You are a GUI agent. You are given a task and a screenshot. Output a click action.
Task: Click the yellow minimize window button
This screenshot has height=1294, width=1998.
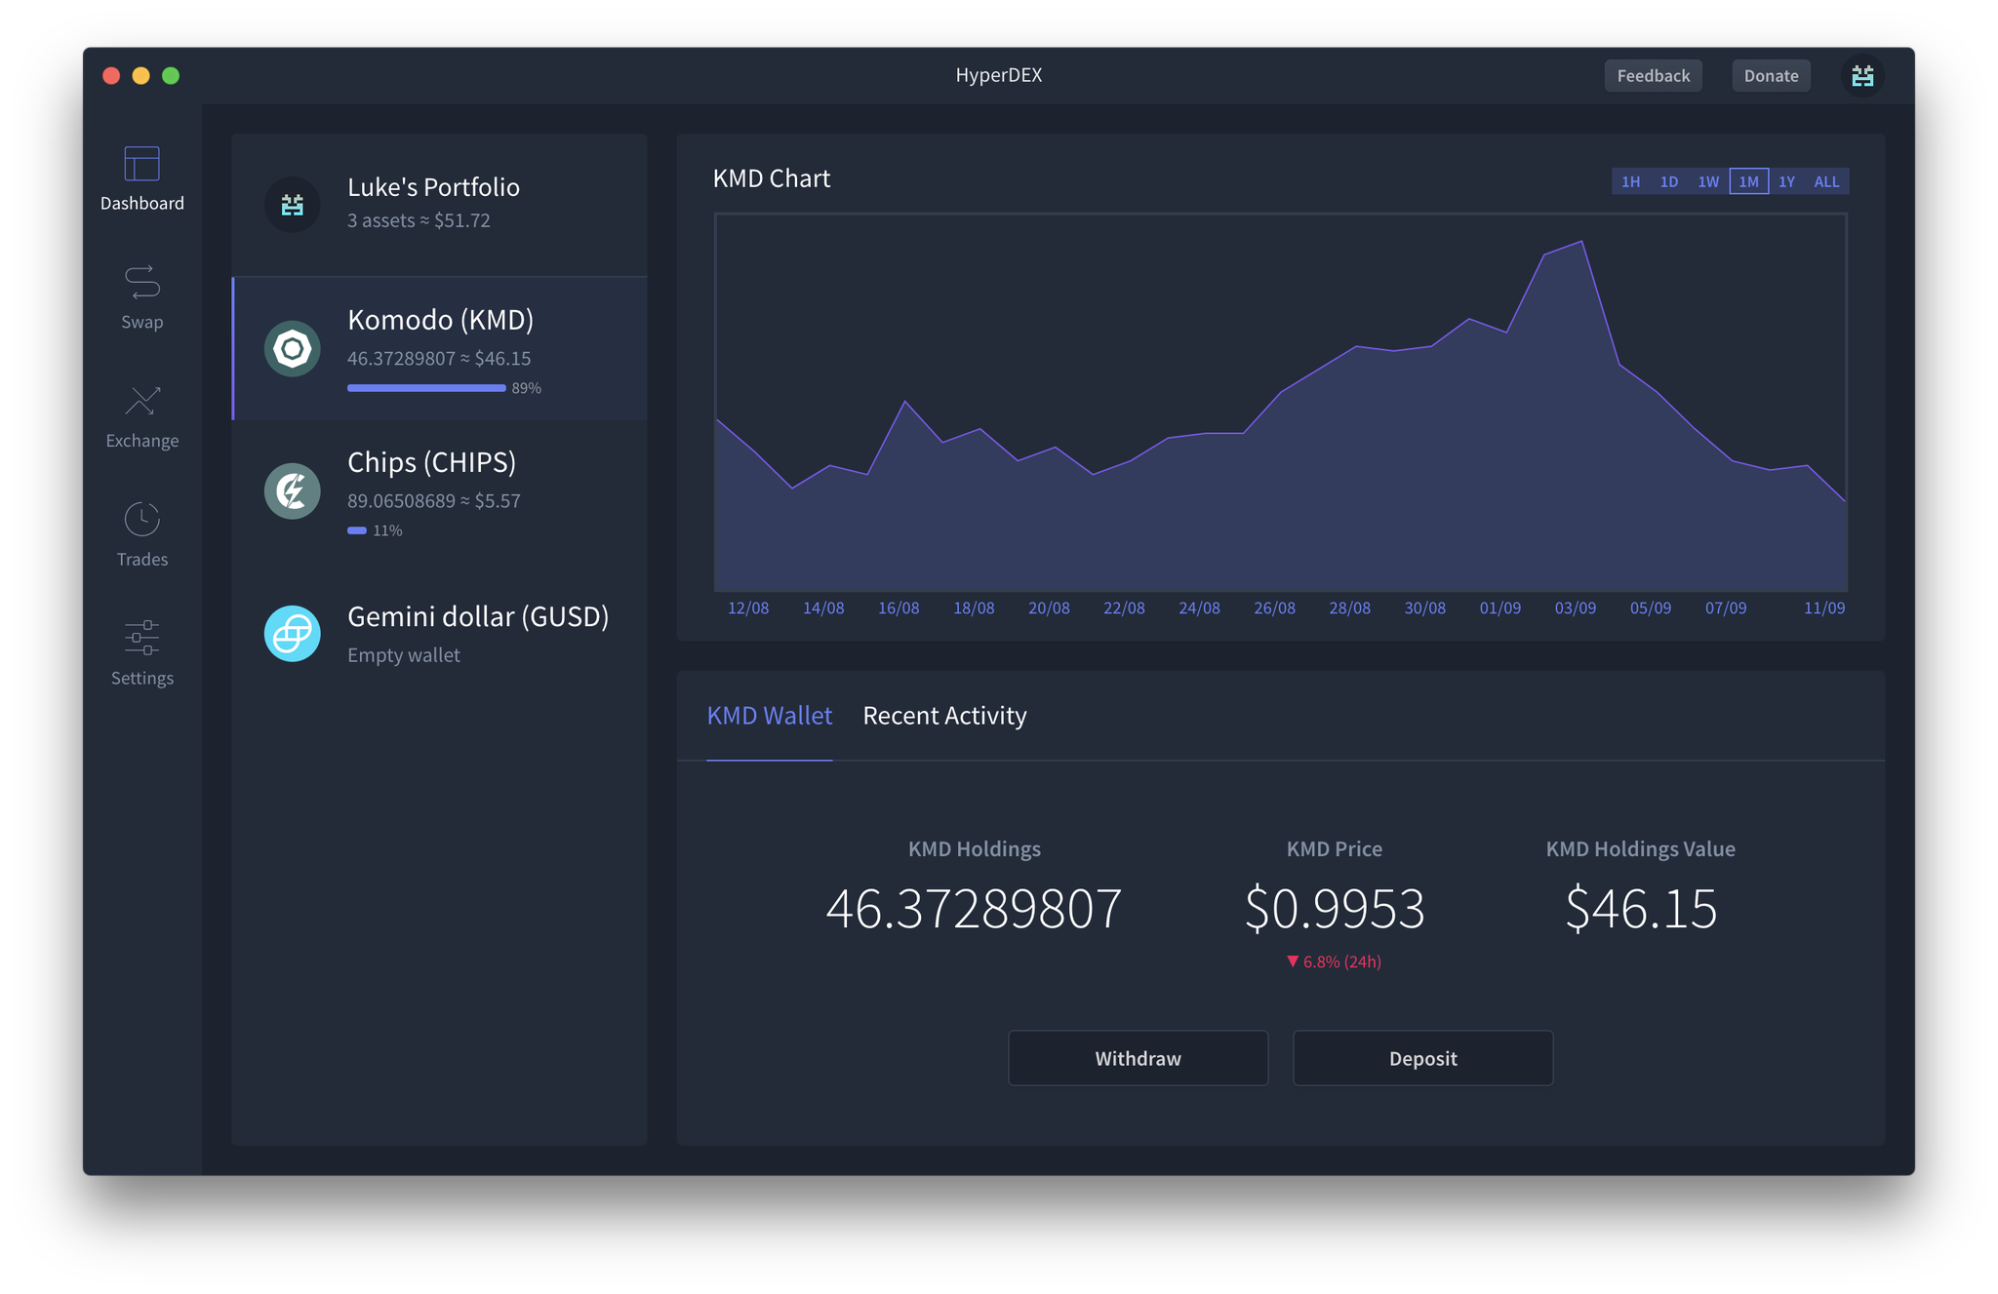point(140,75)
